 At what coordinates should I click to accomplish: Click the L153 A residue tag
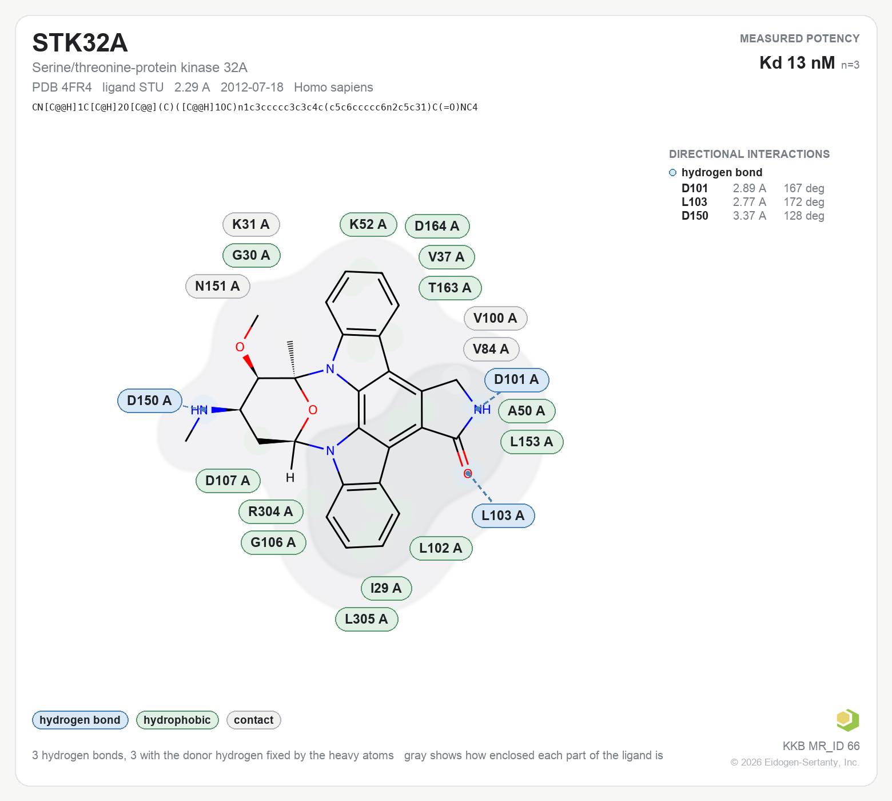coord(532,442)
